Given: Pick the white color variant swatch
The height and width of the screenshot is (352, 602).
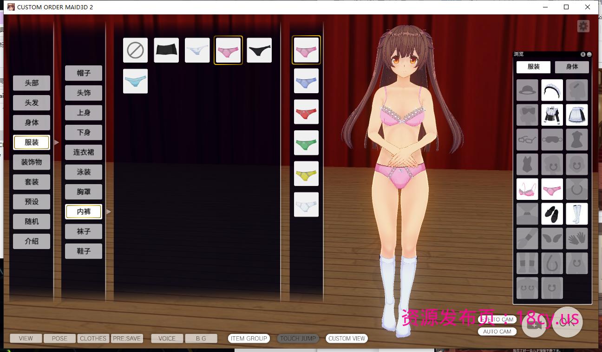Looking at the screenshot, I should click(x=306, y=205).
